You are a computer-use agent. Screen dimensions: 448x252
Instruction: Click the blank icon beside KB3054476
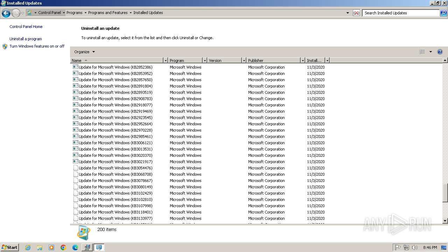point(75,168)
